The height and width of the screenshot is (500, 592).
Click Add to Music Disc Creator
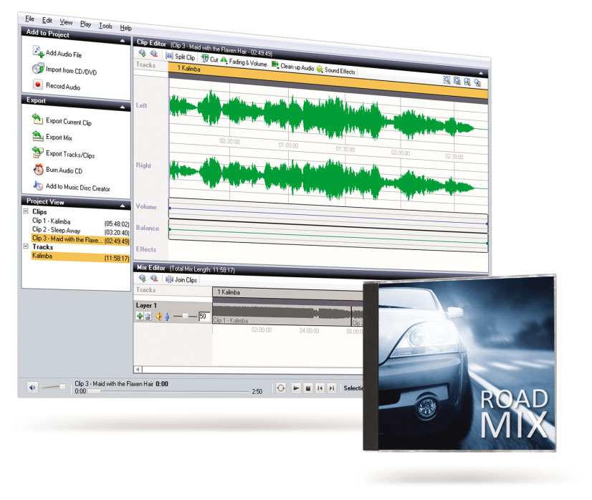[38, 185]
